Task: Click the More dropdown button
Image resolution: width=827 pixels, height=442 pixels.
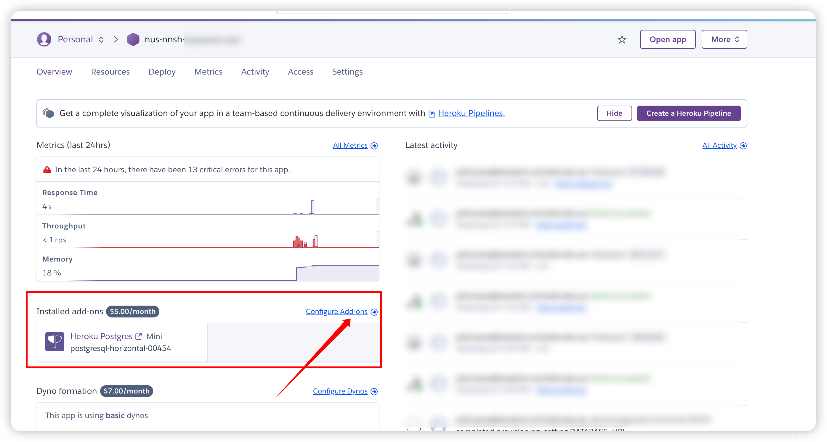Action: (725, 39)
